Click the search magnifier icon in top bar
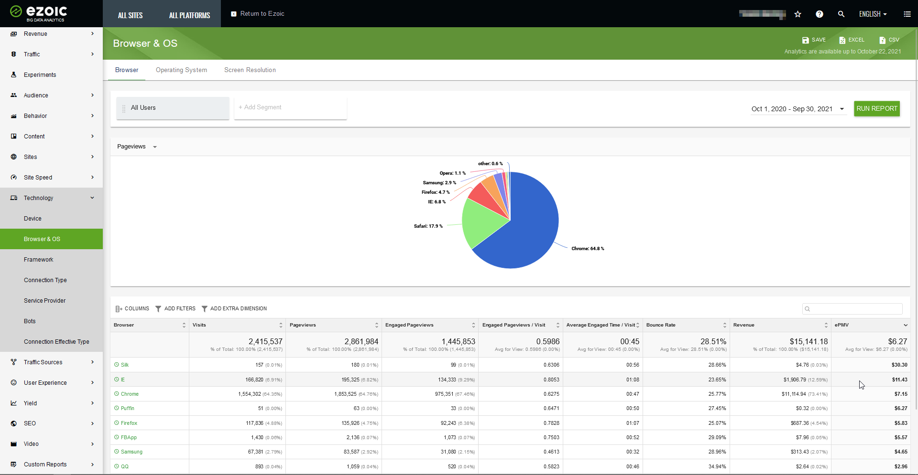918x475 pixels. 841,14
